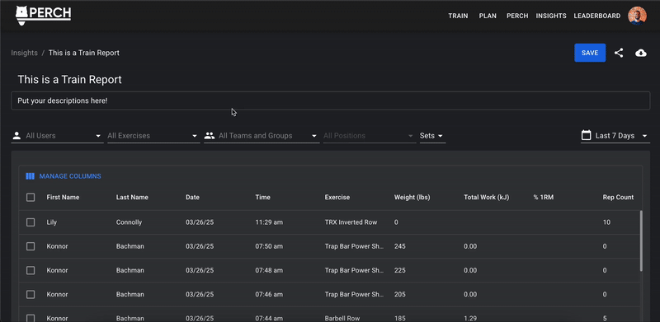Screen dimensions: 660x322
Task: Open the All Users dropdown
Action: tap(57, 136)
